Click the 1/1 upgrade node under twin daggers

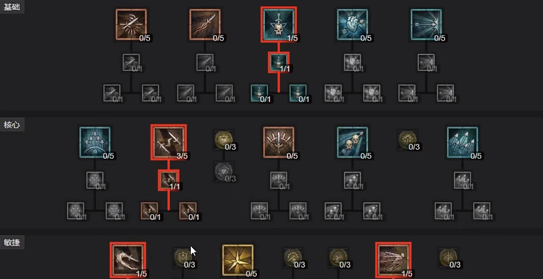pos(168,180)
